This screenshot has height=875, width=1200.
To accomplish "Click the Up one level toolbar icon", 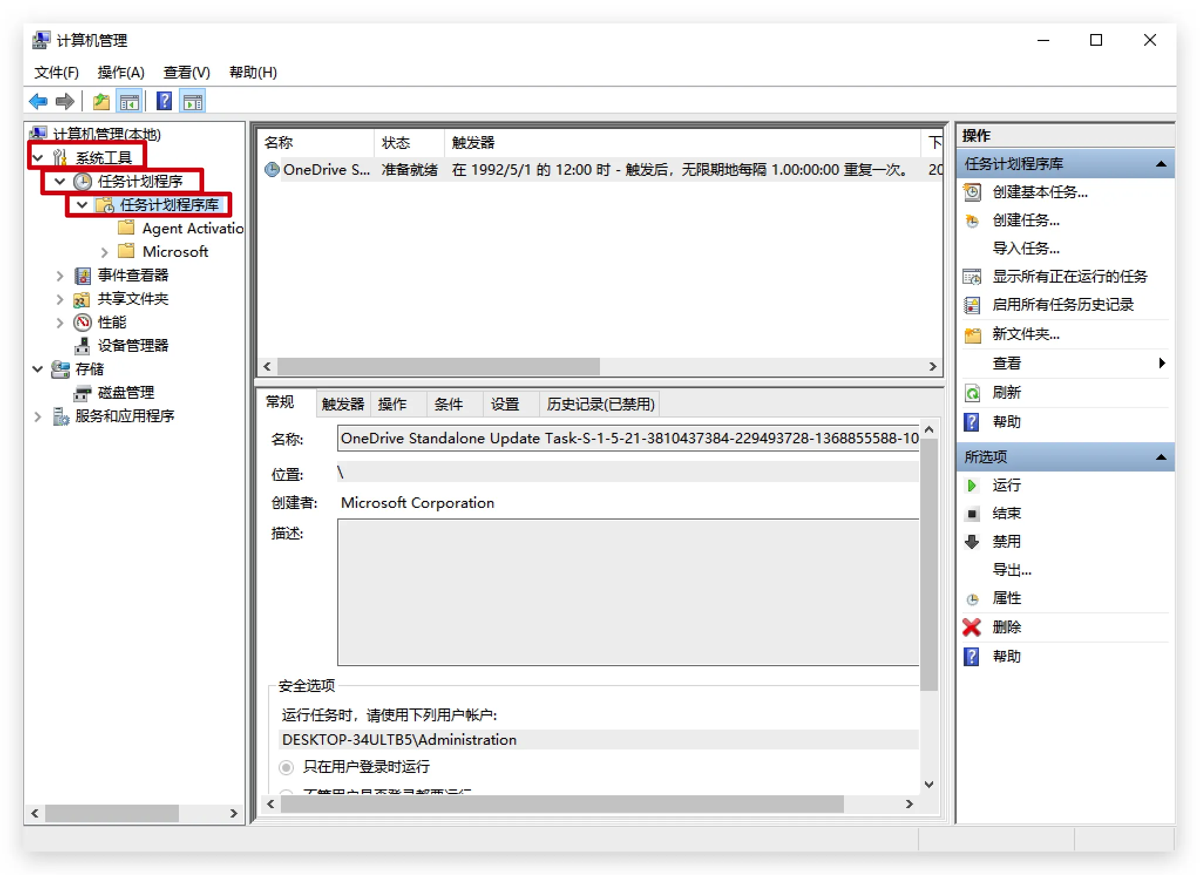I will (x=101, y=101).
